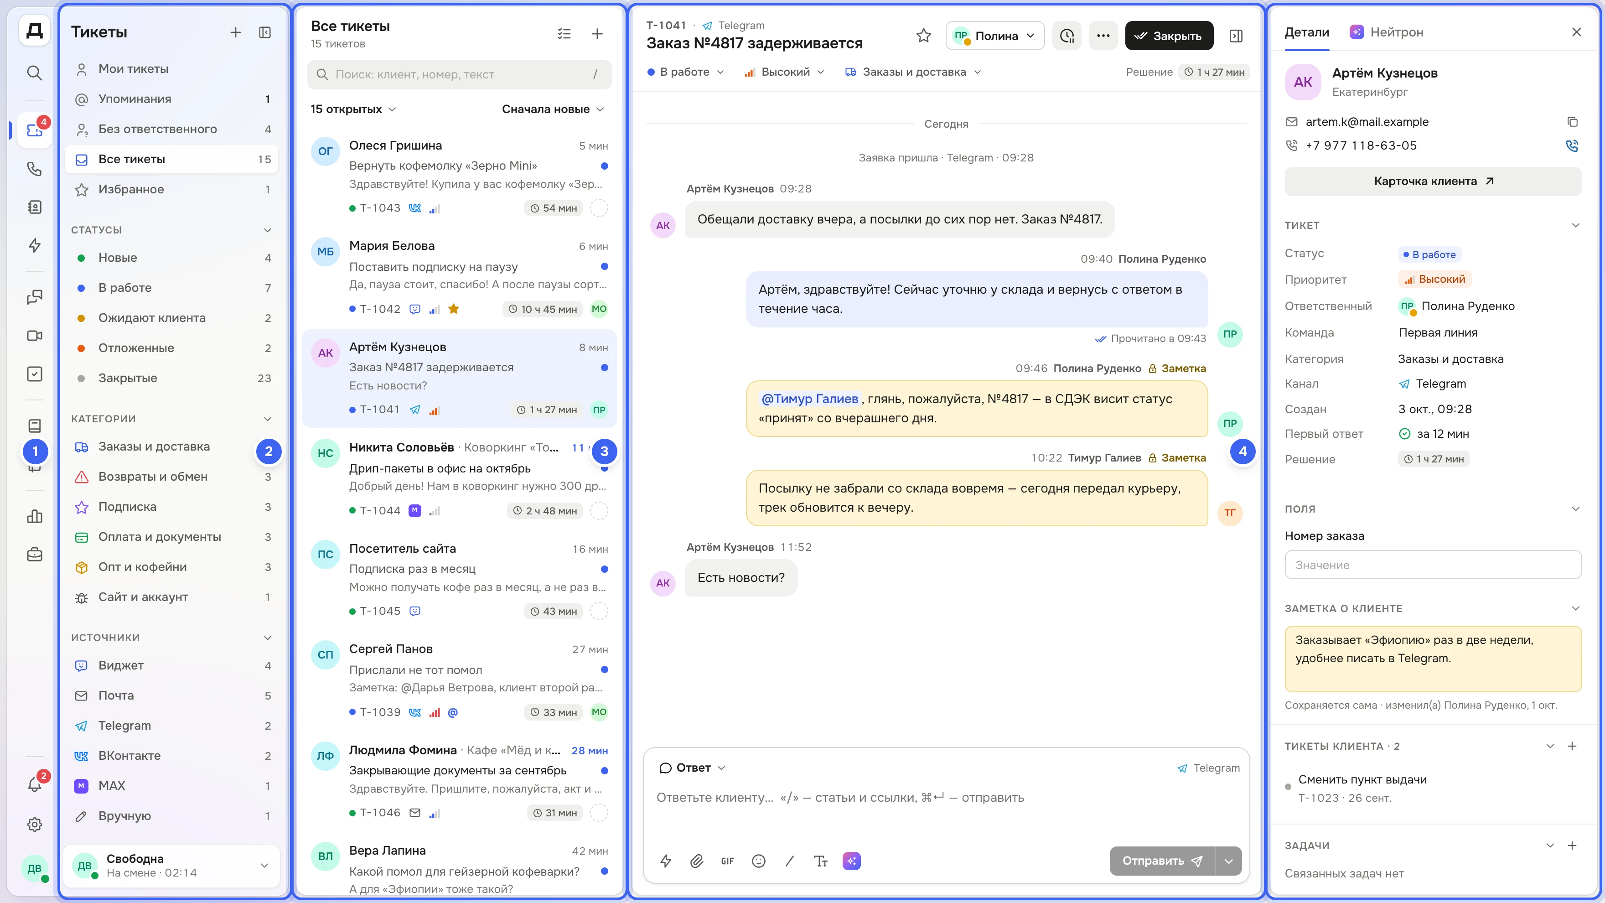Star the ticket Заказ №4817 in header

tap(923, 36)
